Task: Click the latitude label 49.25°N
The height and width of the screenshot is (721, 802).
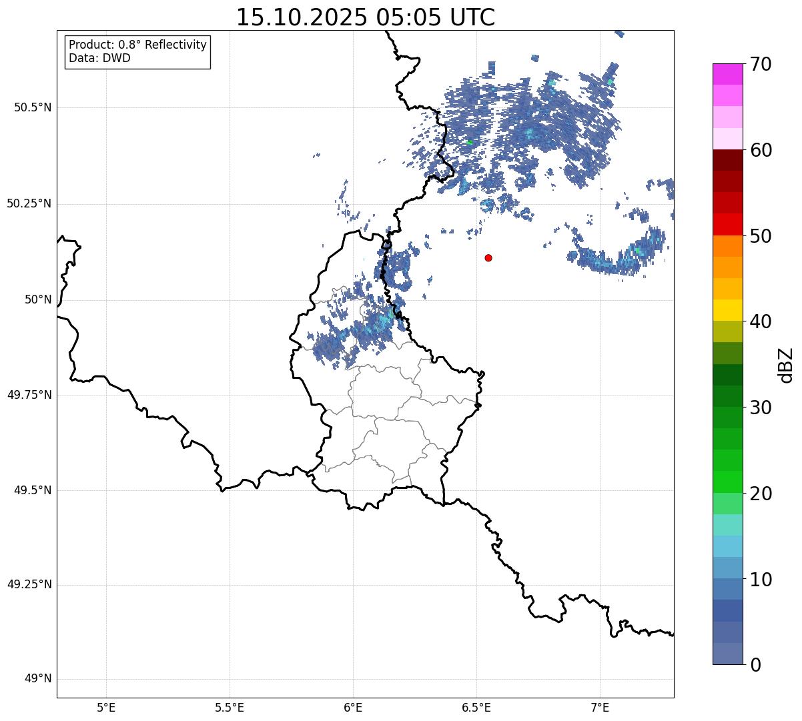Action: [x=29, y=585]
